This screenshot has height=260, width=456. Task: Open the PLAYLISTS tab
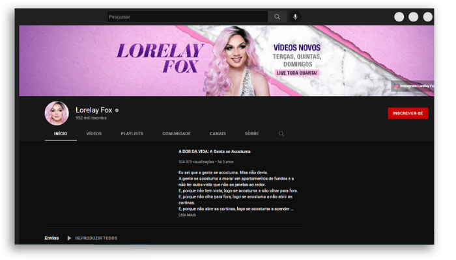(132, 133)
